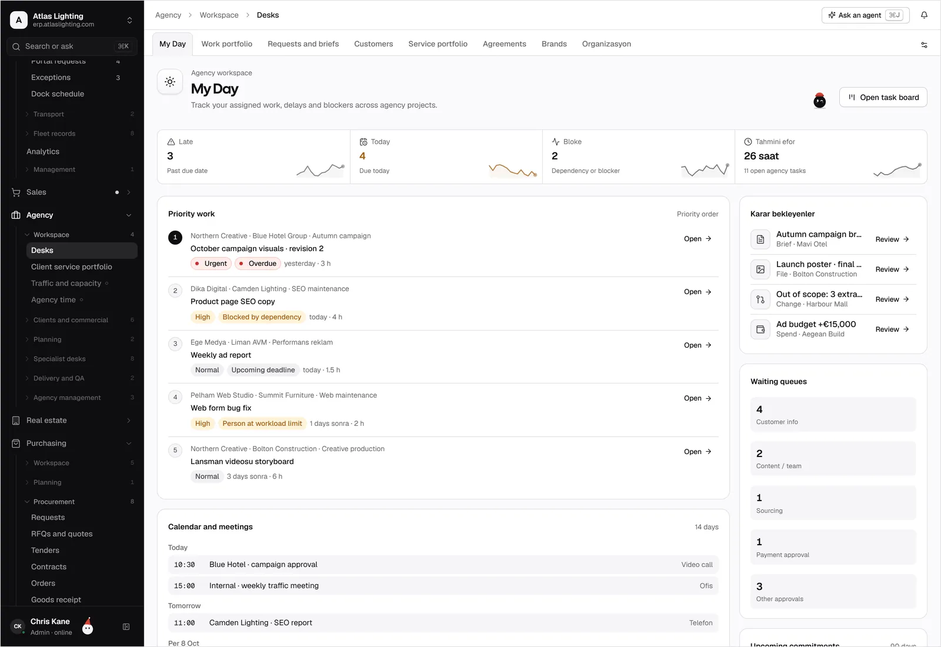Open the Atlas Lighting workspace switcher
Screen dimensions: 941x647
coord(72,20)
